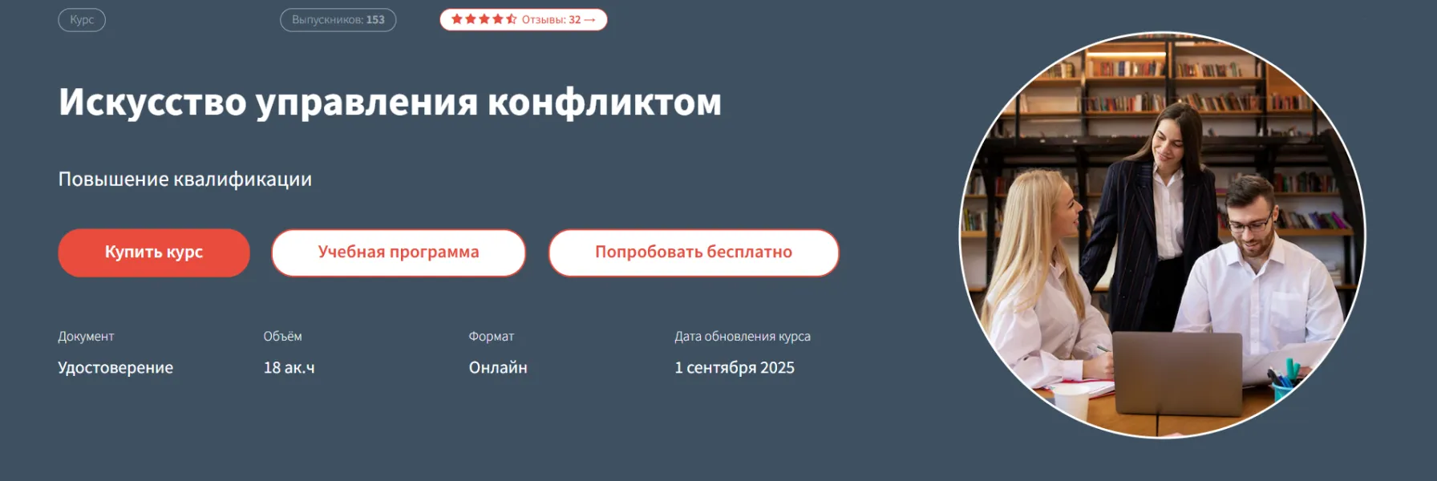Click the course title Искусство управления конфликтом

pos(390,103)
